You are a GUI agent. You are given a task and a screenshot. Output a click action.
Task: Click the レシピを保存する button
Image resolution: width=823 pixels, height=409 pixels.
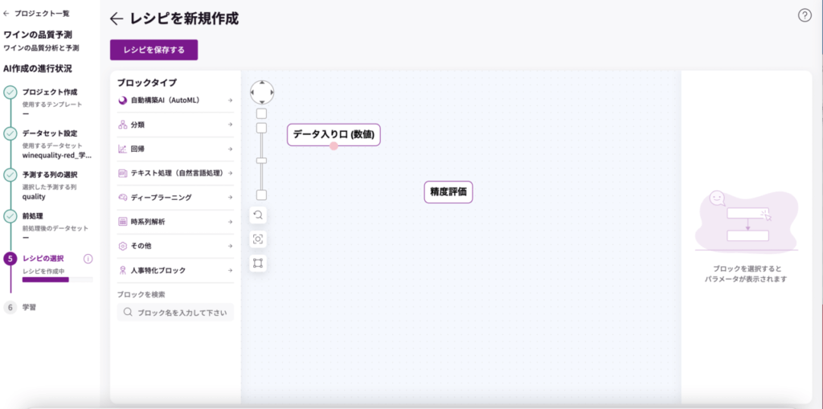(x=154, y=50)
